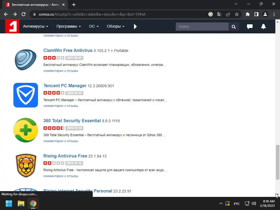
Task: Click the 360 green plus thumbnail
Action: [26, 130]
